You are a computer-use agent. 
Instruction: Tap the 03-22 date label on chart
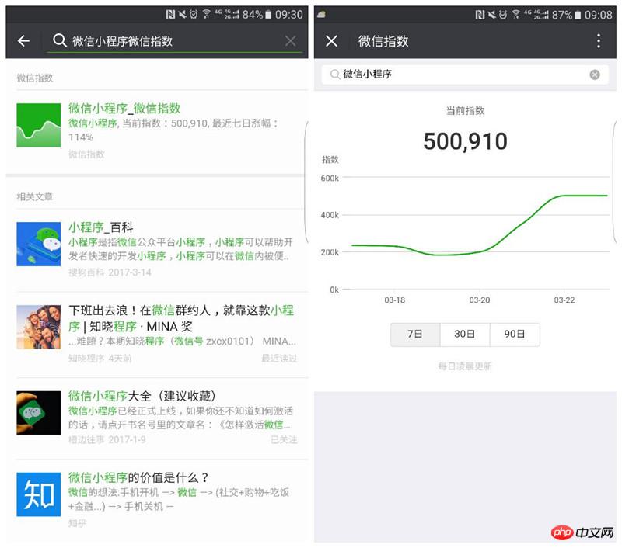coord(564,300)
